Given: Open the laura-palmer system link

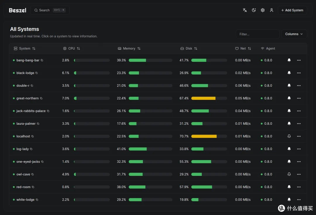Looking at the screenshot, I should [x=26, y=124].
